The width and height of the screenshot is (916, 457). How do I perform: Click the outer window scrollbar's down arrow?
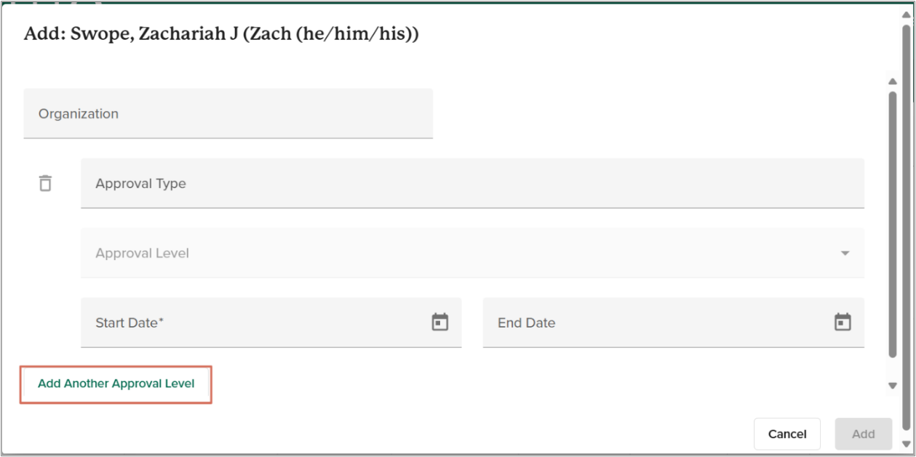pos(906,444)
